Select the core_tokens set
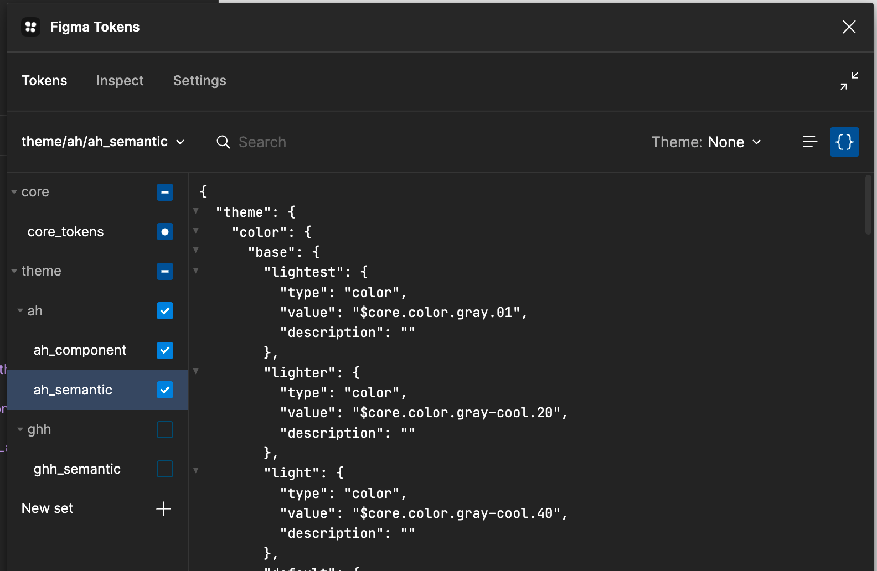Screen dimensions: 877x571 point(65,232)
